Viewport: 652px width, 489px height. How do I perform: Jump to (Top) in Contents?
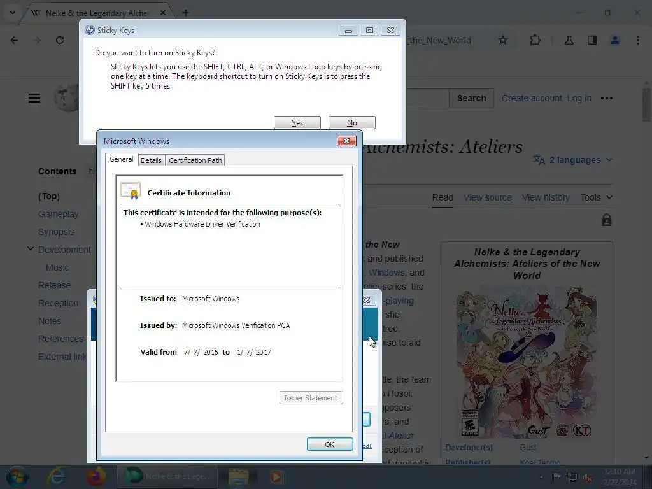point(49,196)
